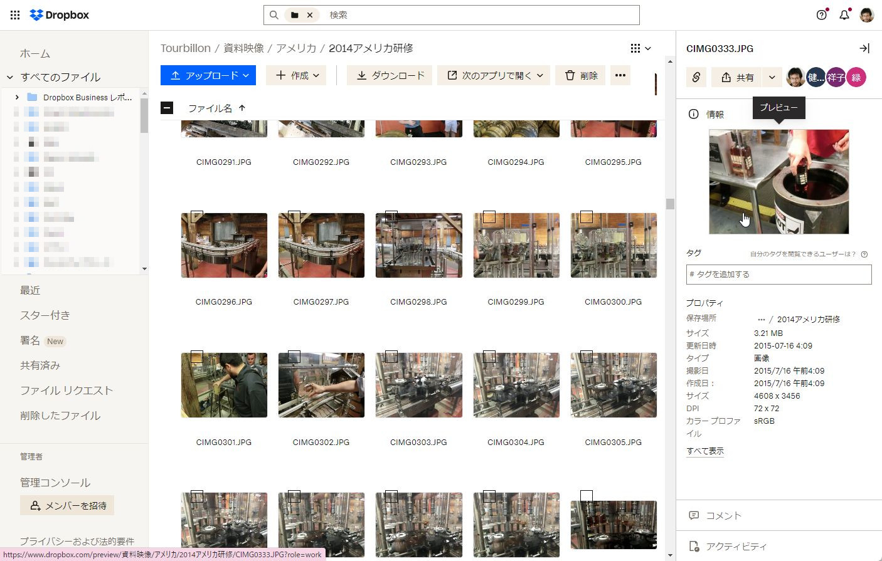Viewport: 882px width, 561px height.
Task: Select checkbox for CIMG0303.JPG
Action: [391, 357]
